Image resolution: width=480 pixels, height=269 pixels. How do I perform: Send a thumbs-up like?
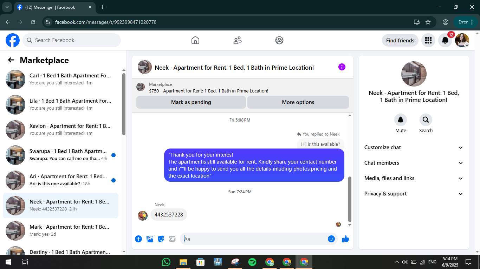[x=345, y=239]
